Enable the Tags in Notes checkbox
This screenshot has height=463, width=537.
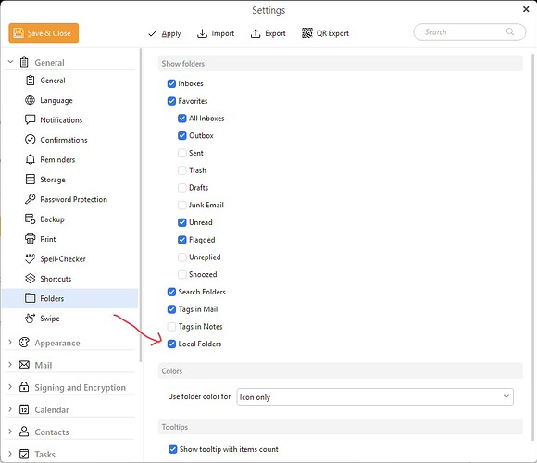pyautogui.click(x=171, y=326)
